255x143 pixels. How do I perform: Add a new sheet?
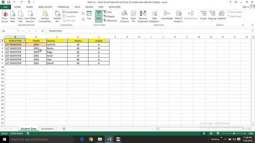point(64,129)
